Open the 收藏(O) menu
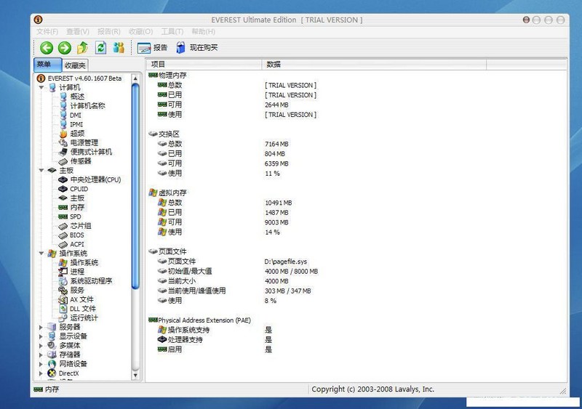Screen dimensions: 582x409 click(x=140, y=31)
